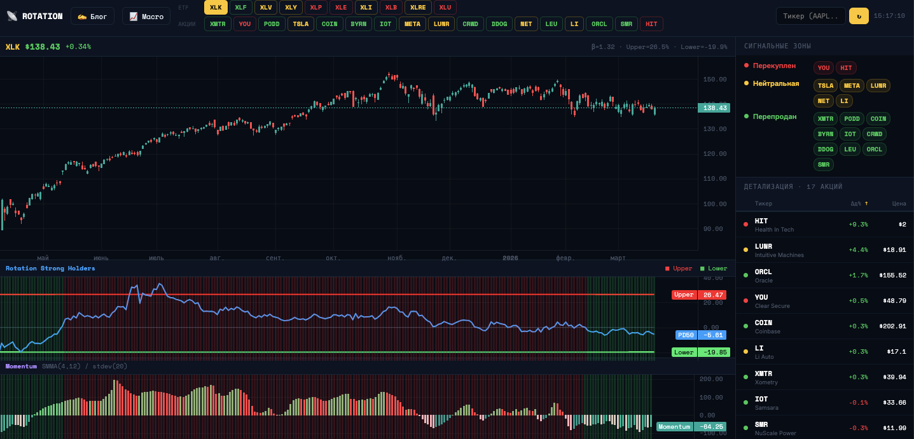Click NET chip in Нейтральная zone
The width and height of the screenshot is (914, 439).
point(824,101)
